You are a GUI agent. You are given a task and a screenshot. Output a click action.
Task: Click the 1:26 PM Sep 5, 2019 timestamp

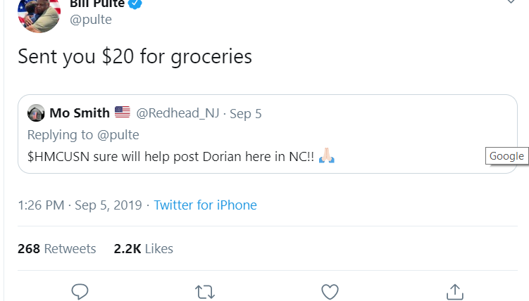[x=80, y=205]
